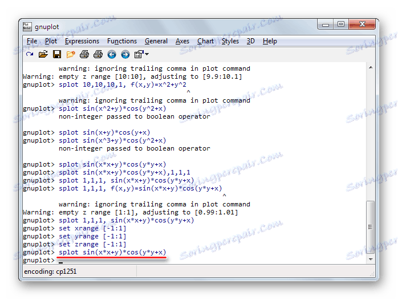Expand the options icon dropdown arrow

[x=147, y=54]
